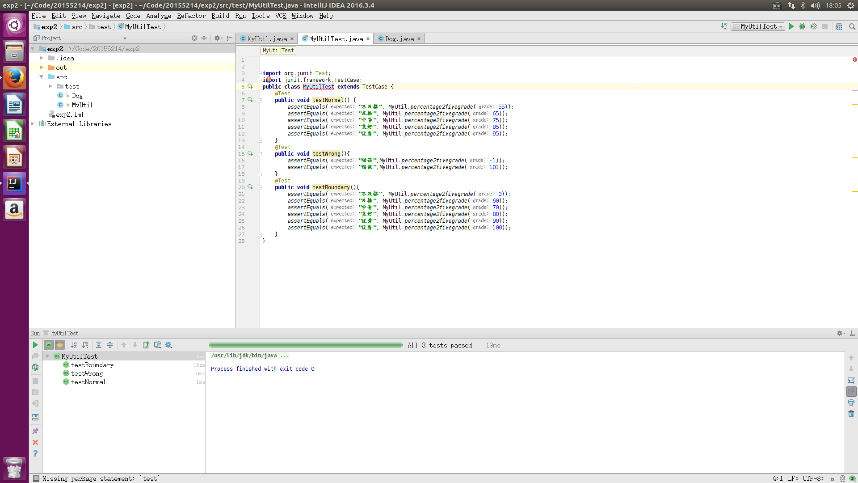Click the MyUtilTest breadcrumb above the editor
The height and width of the screenshot is (483, 858).
pyautogui.click(x=278, y=51)
